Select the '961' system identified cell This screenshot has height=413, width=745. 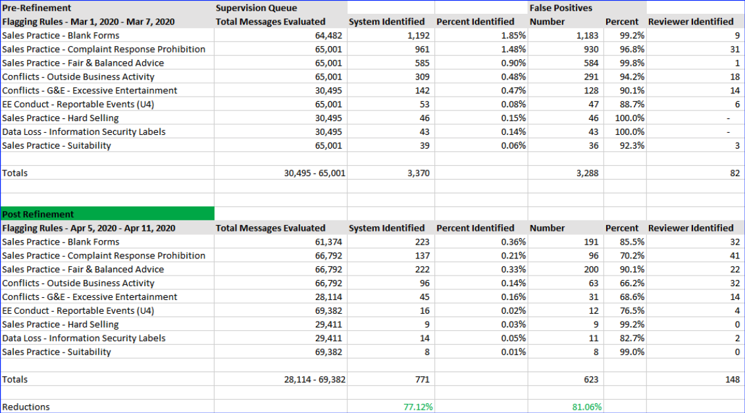coord(390,49)
